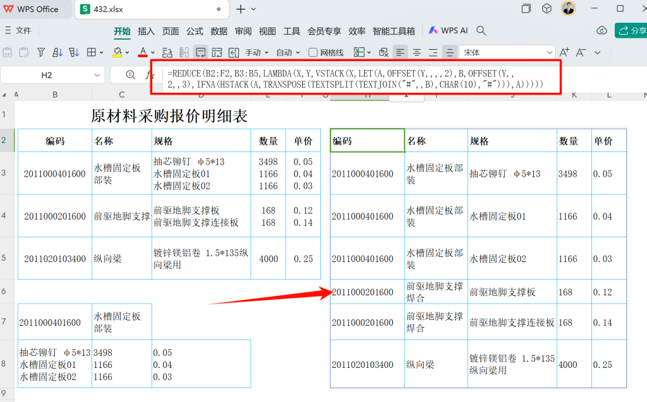This screenshot has width=647, height=402.
Task: Click the new tab plus button
Action: pos(241,9)
